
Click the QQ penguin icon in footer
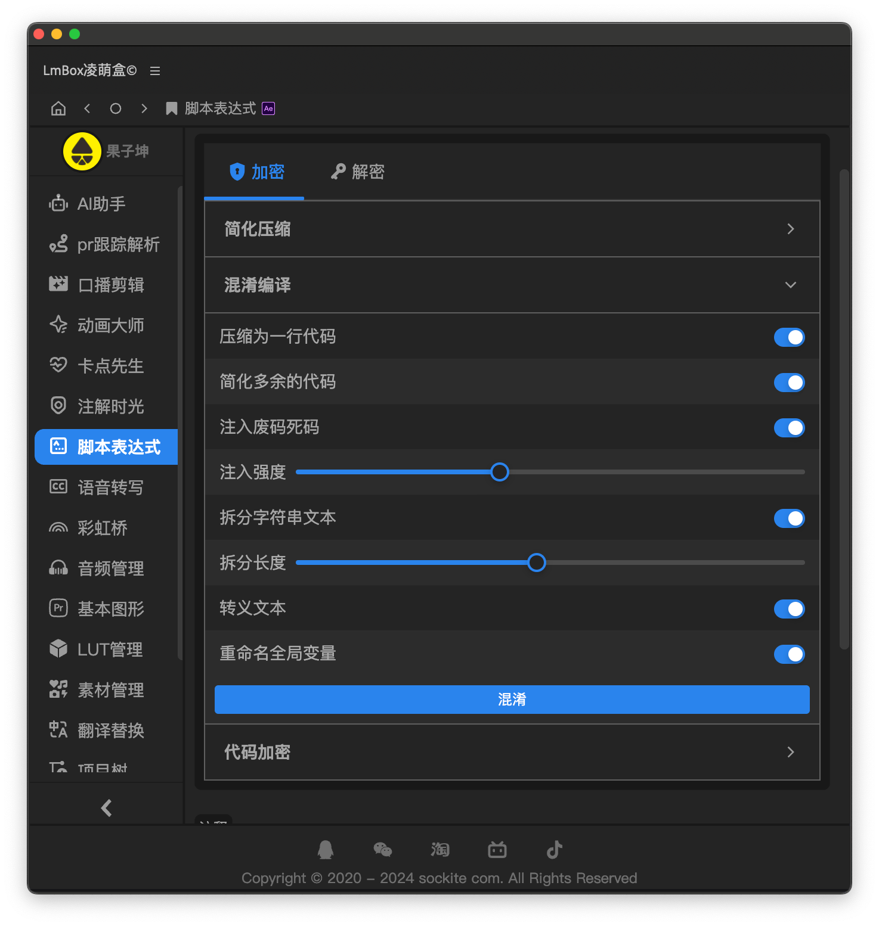click(326, 850)
